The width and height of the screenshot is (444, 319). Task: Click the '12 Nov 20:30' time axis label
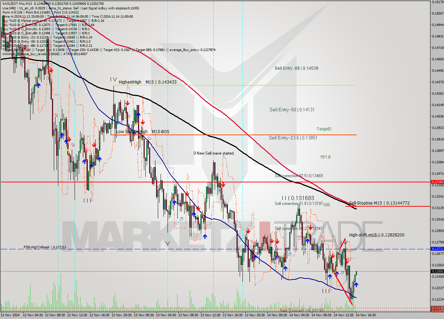[x=122, y=315]
